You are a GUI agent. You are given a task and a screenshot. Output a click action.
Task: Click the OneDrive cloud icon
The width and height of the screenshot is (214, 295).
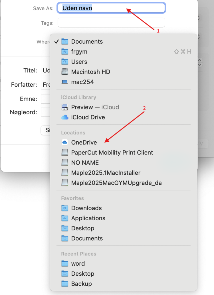(x=65, y=143)
